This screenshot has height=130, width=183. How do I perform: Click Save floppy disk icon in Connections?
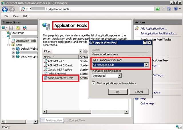point(11,28)
